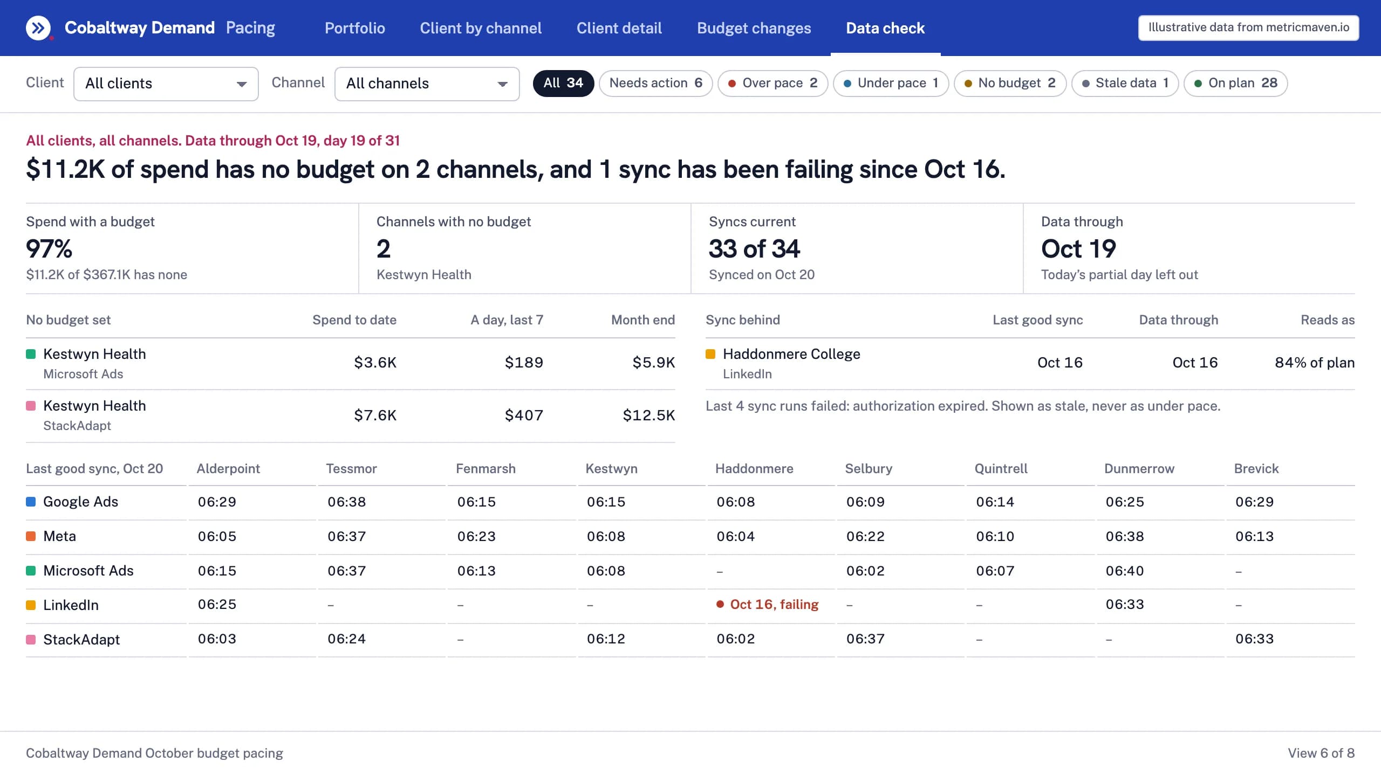Expand the All channels dropdown

point(427,84)
